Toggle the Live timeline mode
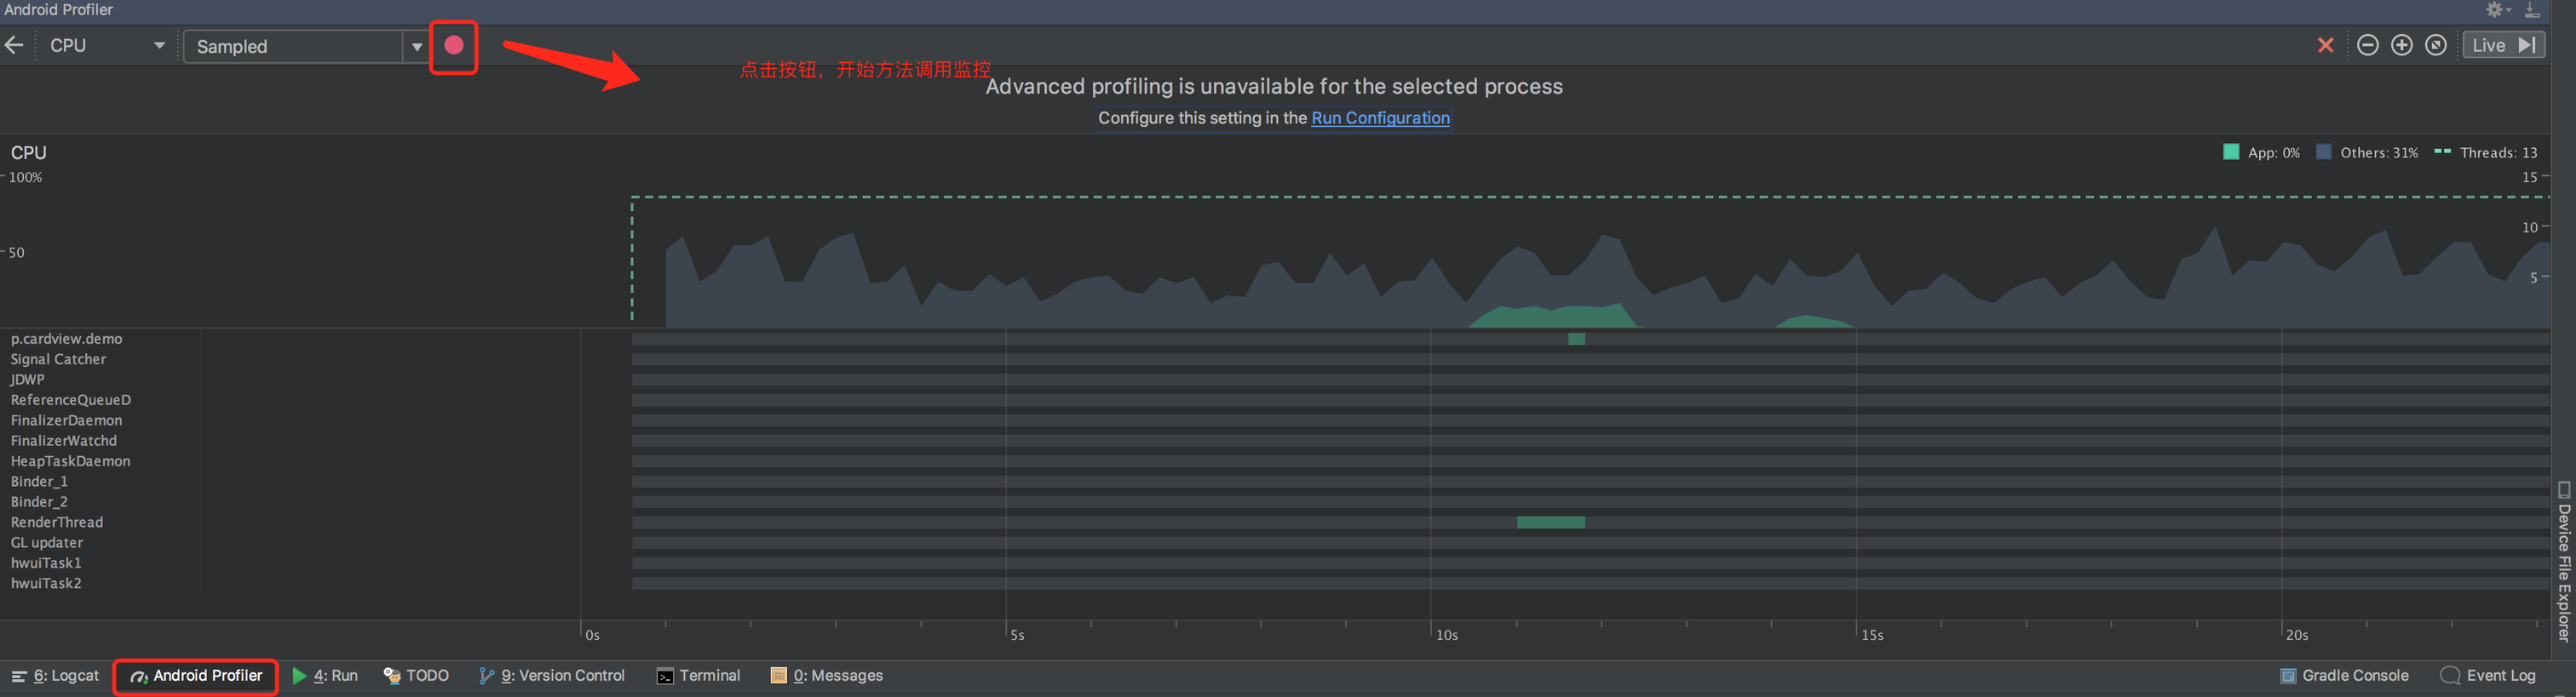 coord(2503,46)
